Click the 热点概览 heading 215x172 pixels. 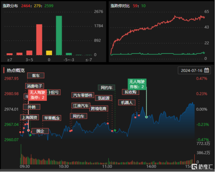(16, 70)
